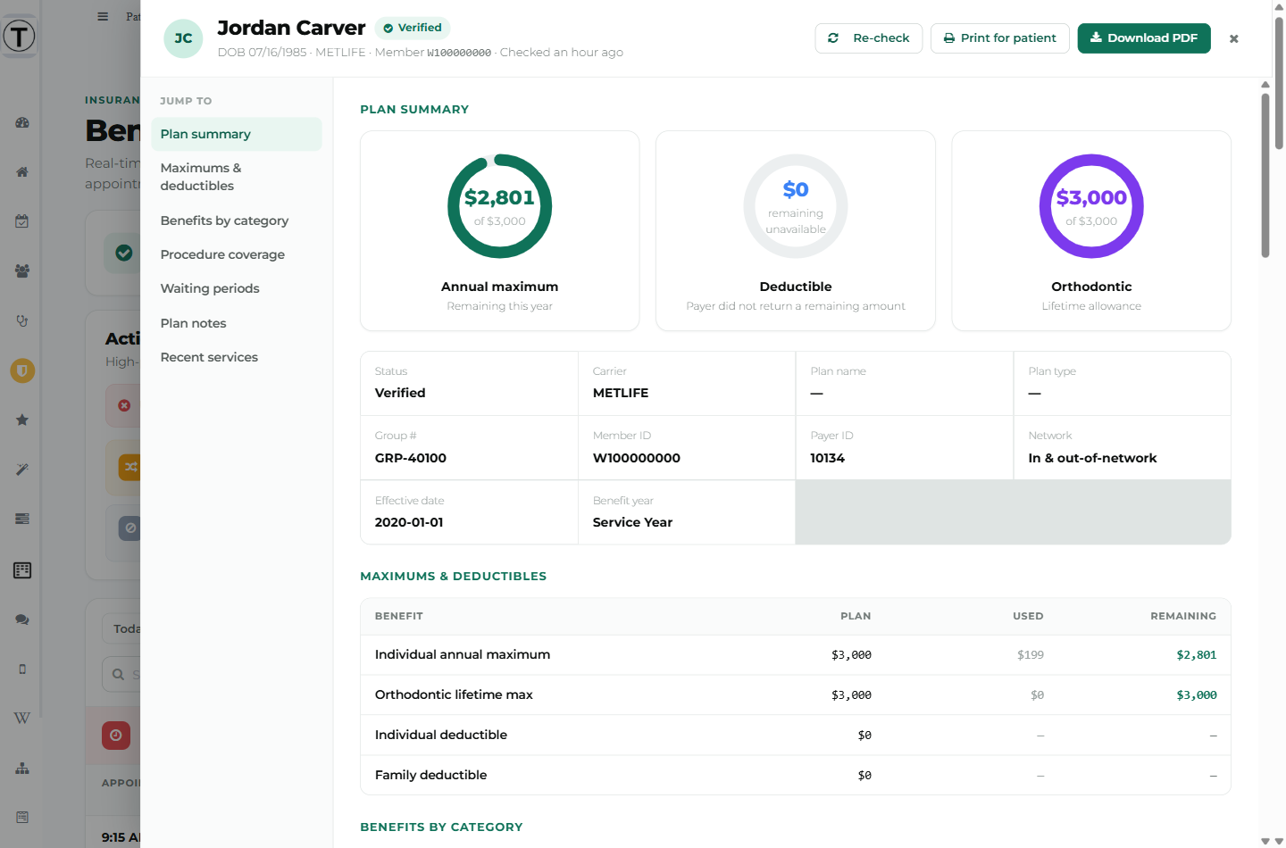
Task: Go to the home icon in sidebar
Action: [22, 171]
